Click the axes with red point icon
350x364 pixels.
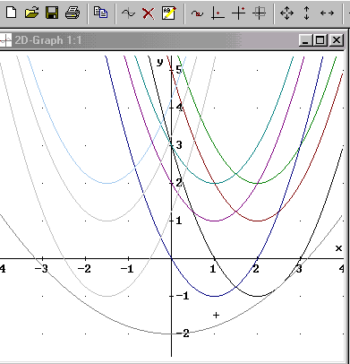(x=218, y=13)
